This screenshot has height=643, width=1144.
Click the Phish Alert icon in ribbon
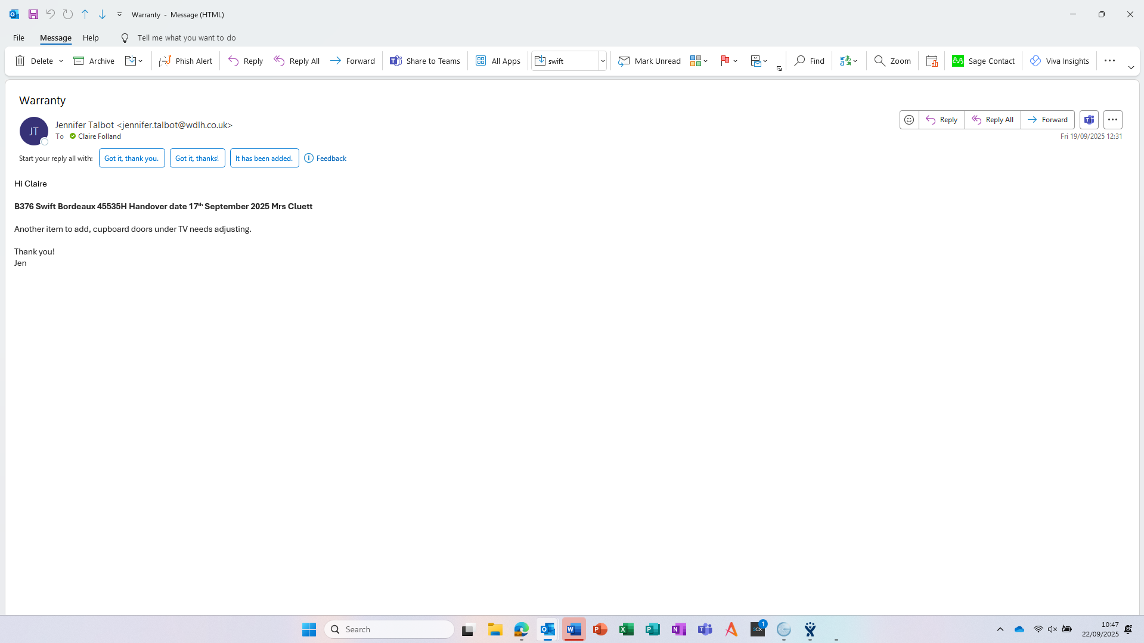[165, 61]
